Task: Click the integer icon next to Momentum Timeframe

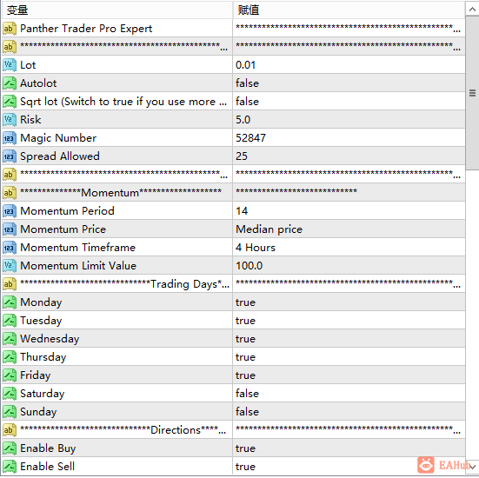Action: [10, 248]
